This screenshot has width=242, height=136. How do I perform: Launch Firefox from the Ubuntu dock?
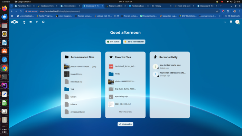pyautogui.click(x=4, y=8)
